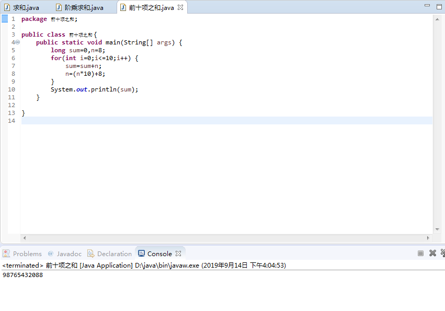Close the Console view
Screen dimensions: 445x311
[x=178, y=254]
